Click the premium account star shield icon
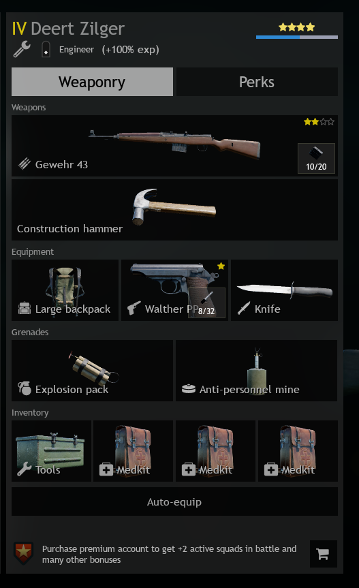The width and height of the screenshot is (359, 588). click(x=23, y=553)
